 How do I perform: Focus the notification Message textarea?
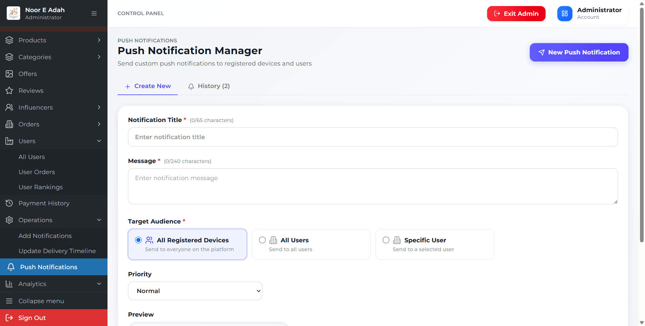(x=373, y=186)
